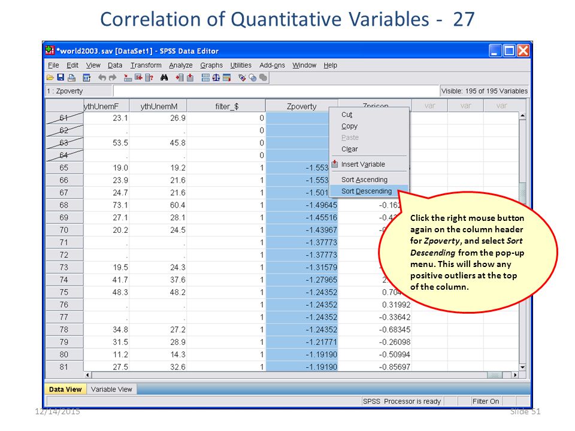The image size is (575, 431).
Task: Click the ythUnemM column header
Action: [x=158, y=107]
